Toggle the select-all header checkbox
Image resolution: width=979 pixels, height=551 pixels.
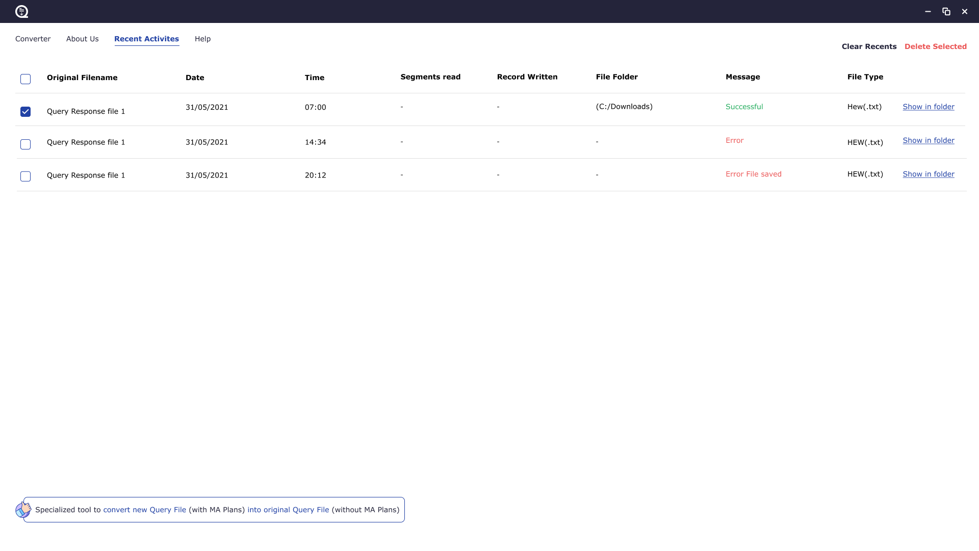click(25, 79)
